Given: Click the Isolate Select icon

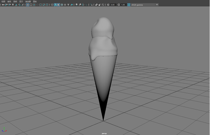Looking at the screenshot, I should [91, 5].
